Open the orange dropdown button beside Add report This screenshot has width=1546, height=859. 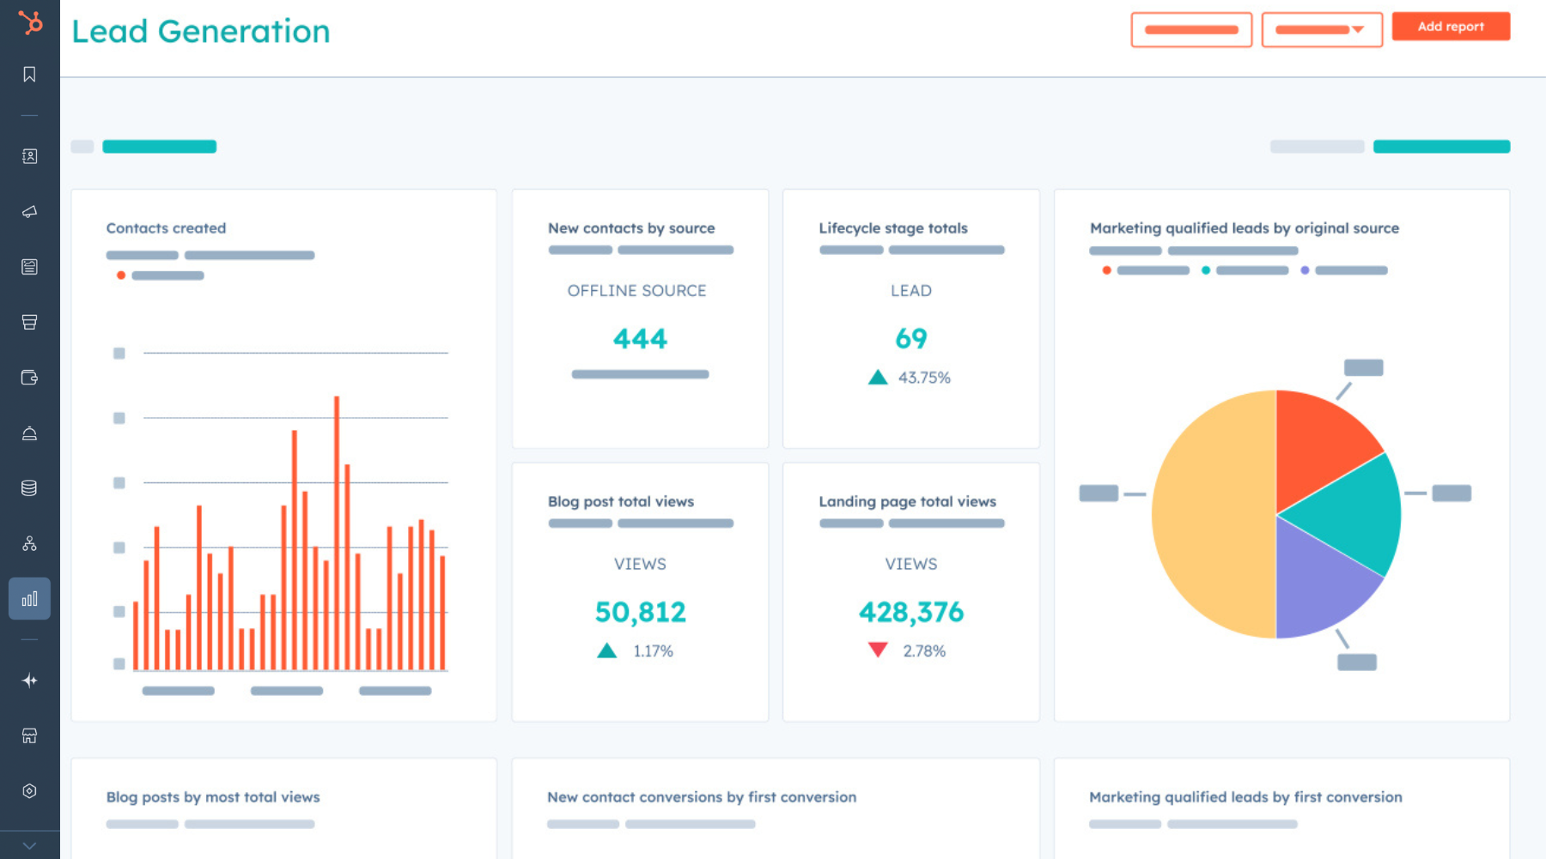pyautogui.click(x=1321, y=30)
